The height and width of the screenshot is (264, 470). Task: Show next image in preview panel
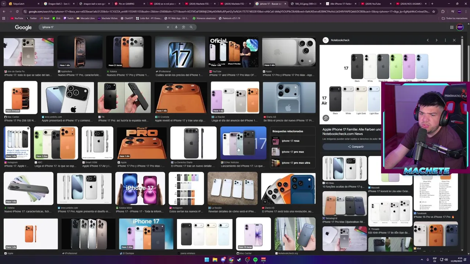[437, 40]
